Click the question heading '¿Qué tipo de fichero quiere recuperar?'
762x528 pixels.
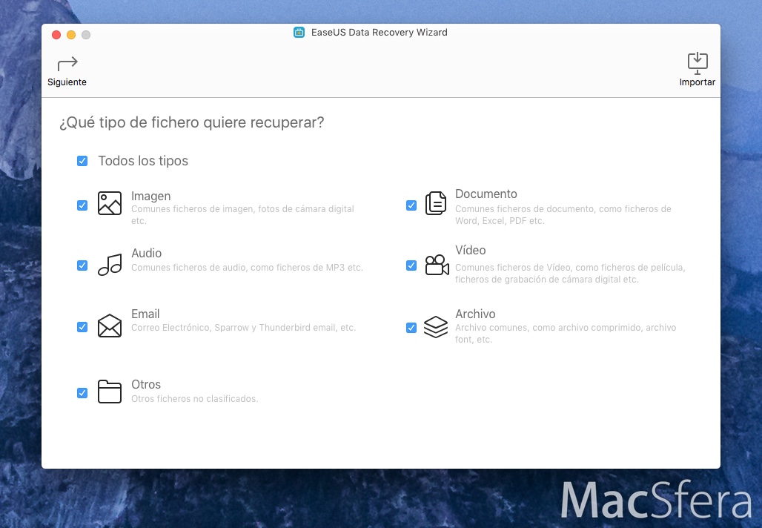click(x=191, y=122)
